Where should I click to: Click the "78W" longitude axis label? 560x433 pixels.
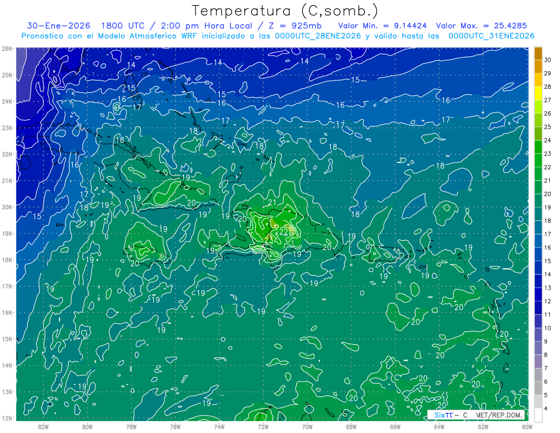pyautogui.click(x=131, y=426)
